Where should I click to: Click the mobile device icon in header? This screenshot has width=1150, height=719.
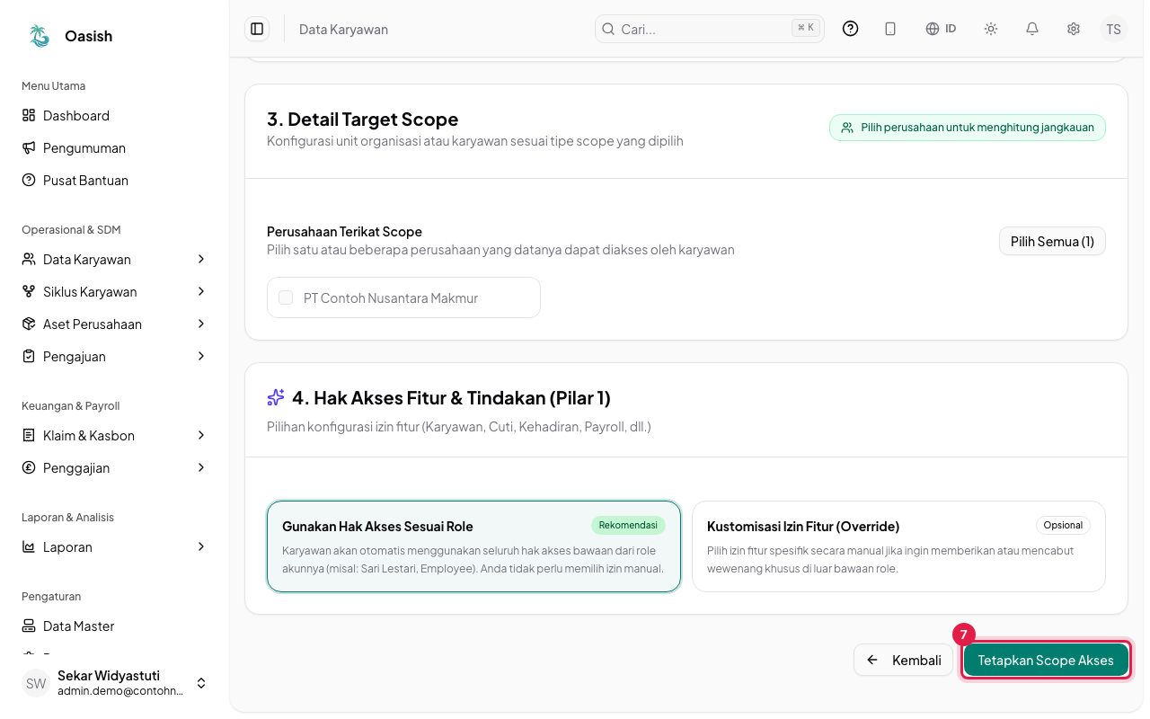(x=890, y=29)
